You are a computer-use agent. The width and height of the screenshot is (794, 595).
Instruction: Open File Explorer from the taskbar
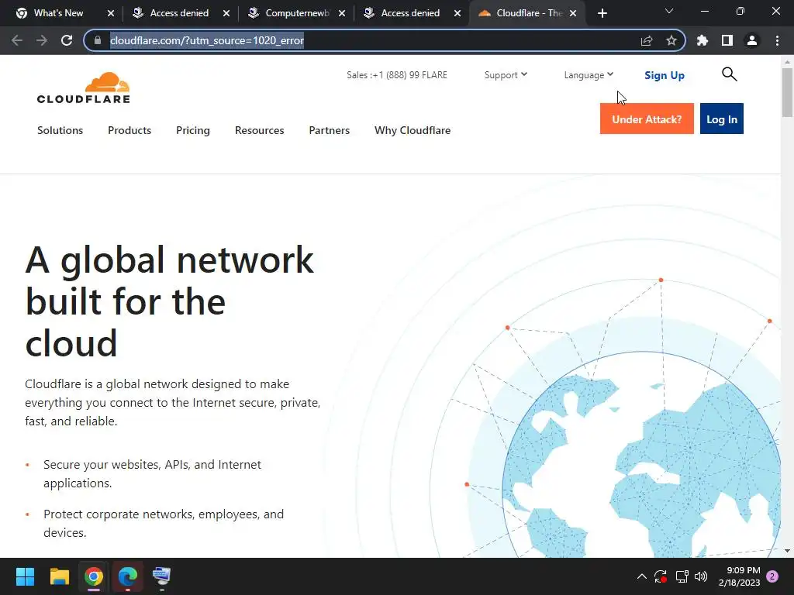coord(59,576)
